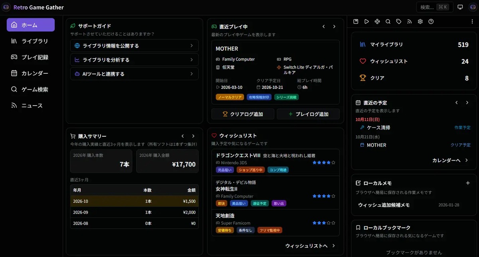Open ゲーム検索 in sidebar
This screenshot has width=479, height=257.
click(31, 89)
